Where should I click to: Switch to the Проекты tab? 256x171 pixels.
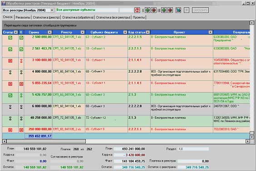tap(139, 17)
